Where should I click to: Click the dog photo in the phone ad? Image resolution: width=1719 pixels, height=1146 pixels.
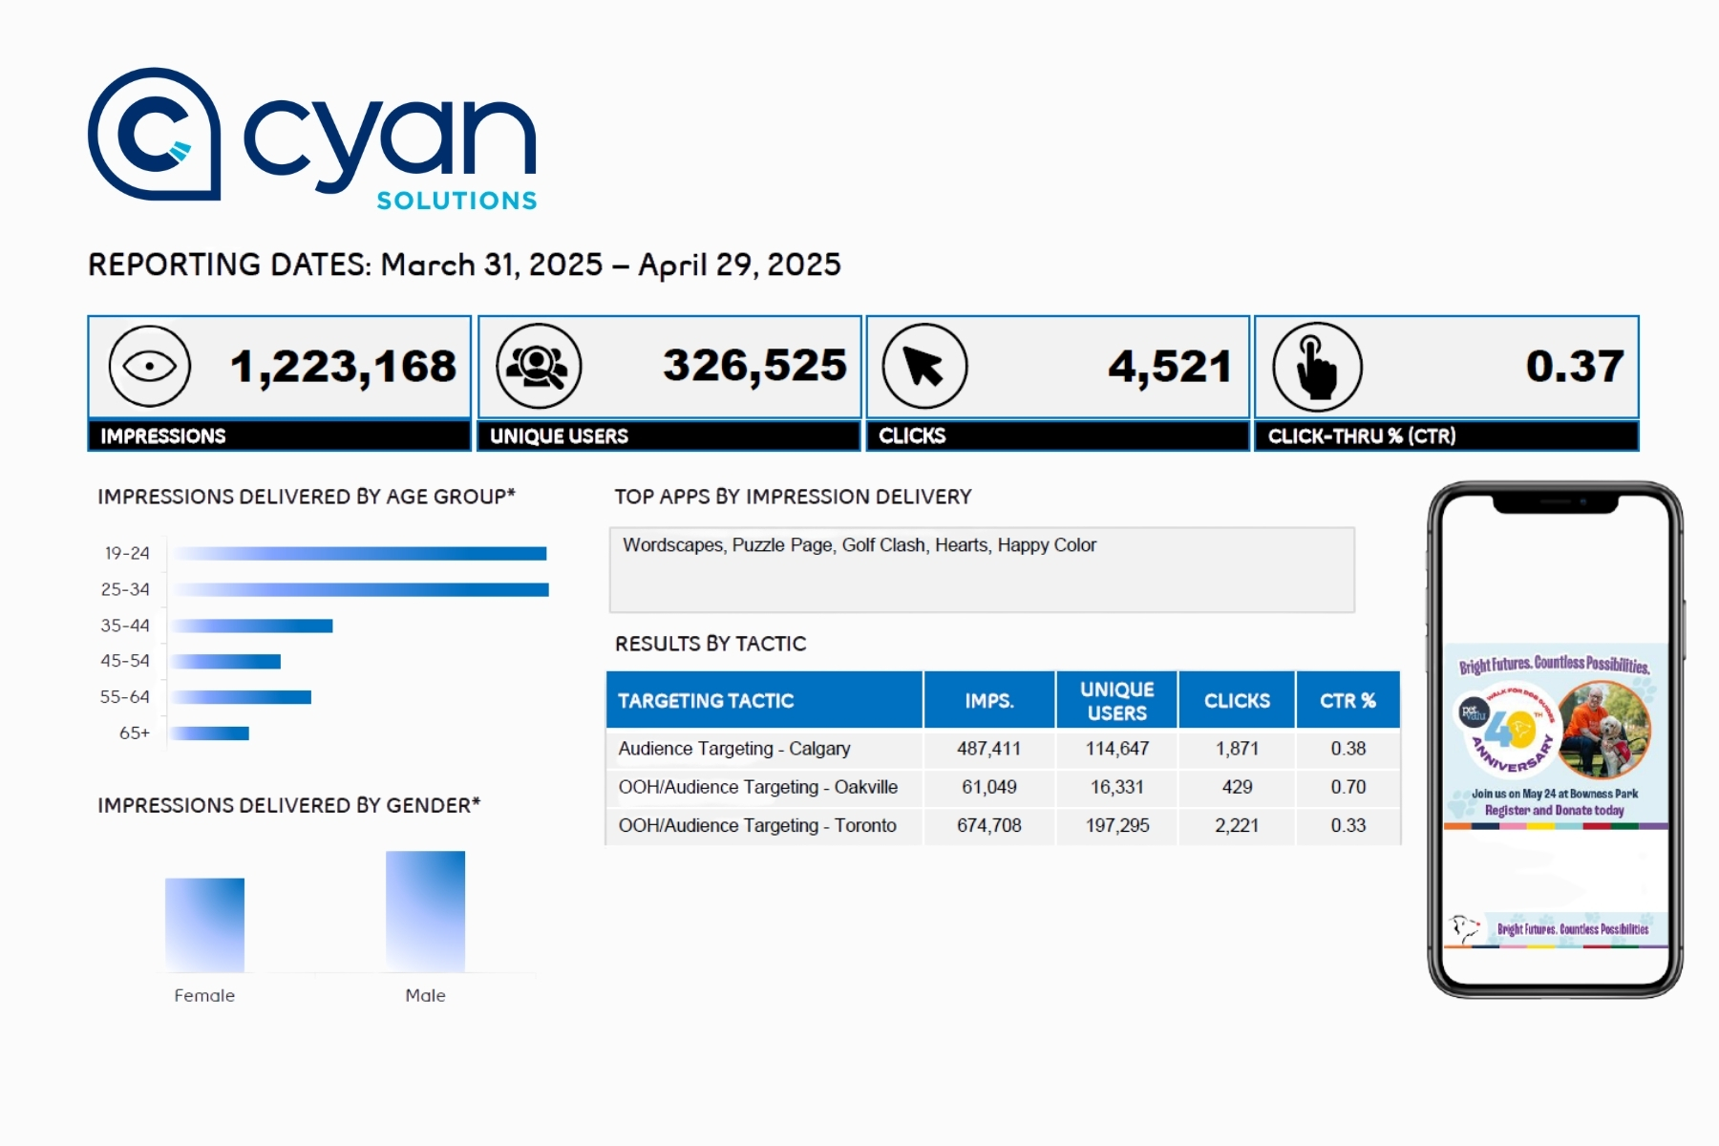1605,729
